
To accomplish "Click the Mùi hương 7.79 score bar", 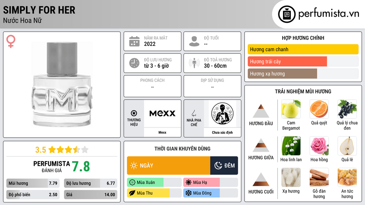I will 33,183.
